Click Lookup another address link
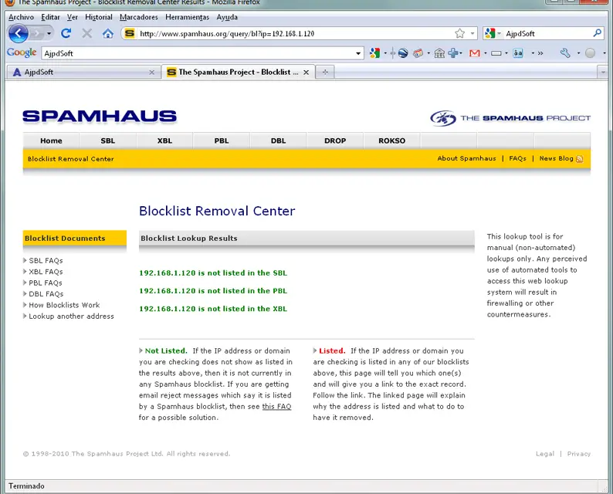The height and width of the screenshot is (494, 613). click(x=71, y=316)
